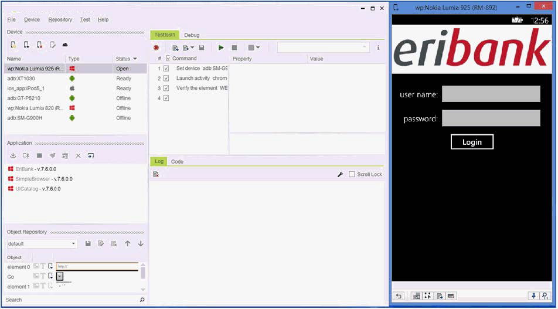Expand the Status column sort arrow
Screen dimensions: 558x309
click(x=135, y=59)
